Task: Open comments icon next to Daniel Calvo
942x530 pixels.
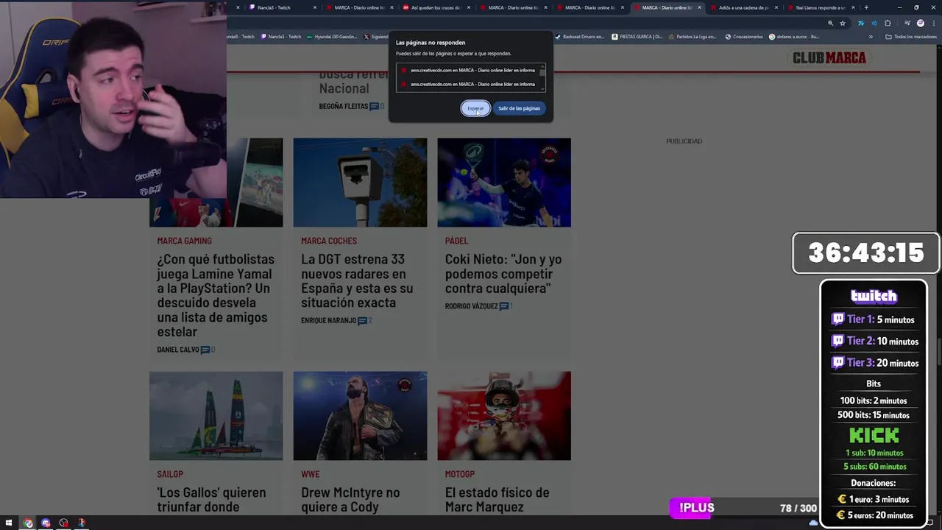Action: pos(205,350)
